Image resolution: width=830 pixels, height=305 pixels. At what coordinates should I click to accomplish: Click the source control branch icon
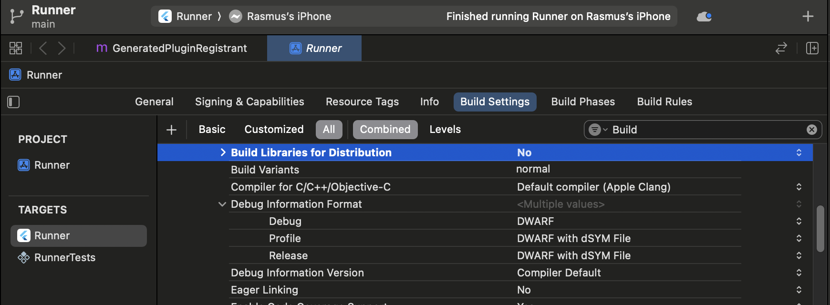point(17,16)
